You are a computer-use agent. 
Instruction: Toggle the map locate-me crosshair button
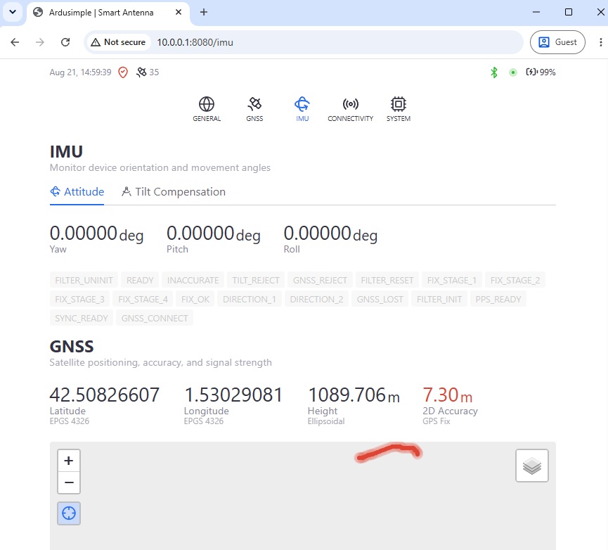tap(69, 513)
